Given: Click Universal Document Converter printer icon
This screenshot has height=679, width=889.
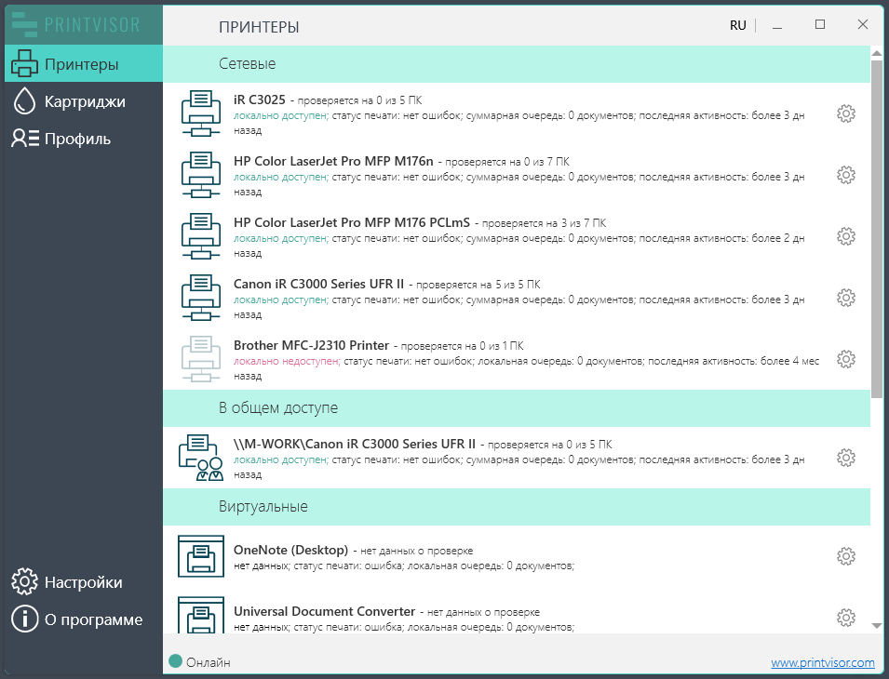Looking at the screenshot, I should [x=201, y=615].
